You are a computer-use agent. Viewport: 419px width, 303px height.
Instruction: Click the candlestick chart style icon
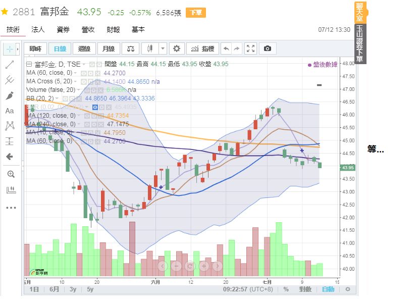[150, 48]
